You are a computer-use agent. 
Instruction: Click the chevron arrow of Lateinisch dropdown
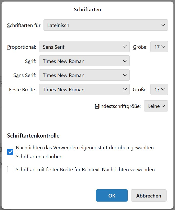(163, 25)
